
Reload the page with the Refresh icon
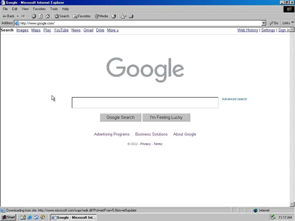click(40, 16)
